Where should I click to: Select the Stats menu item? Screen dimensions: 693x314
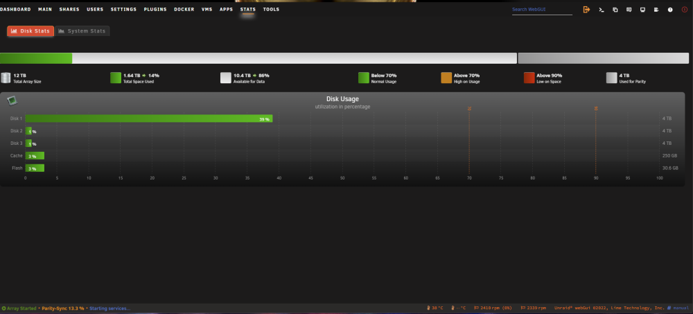(x=248, y=9)
